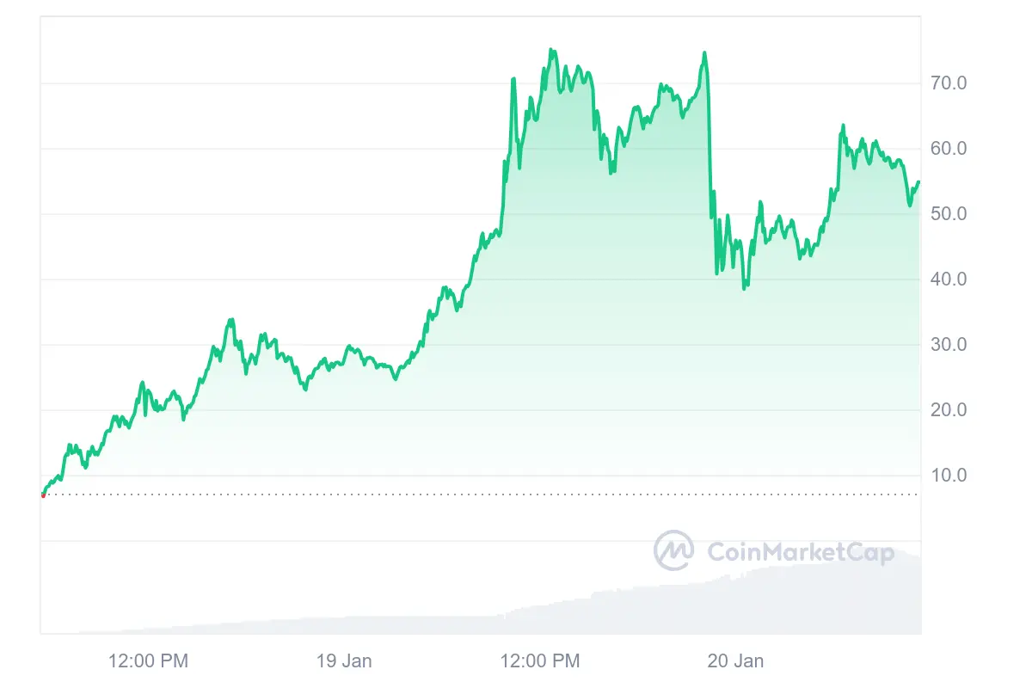Select the 50.0 price axis label
Viewport: 1032px width, 688px height.
click(x=949, y=214)
